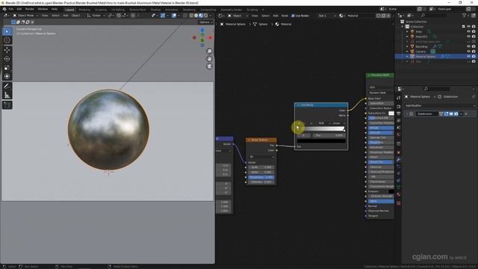Select the Add Cube tool
Screen dimensions: 478x269
[7, 105]
